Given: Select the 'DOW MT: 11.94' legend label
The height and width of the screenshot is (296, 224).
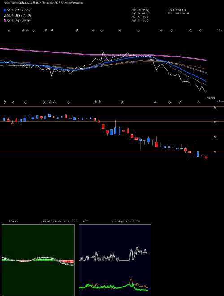Looking at the screenshot, I should tap(19, 16).
